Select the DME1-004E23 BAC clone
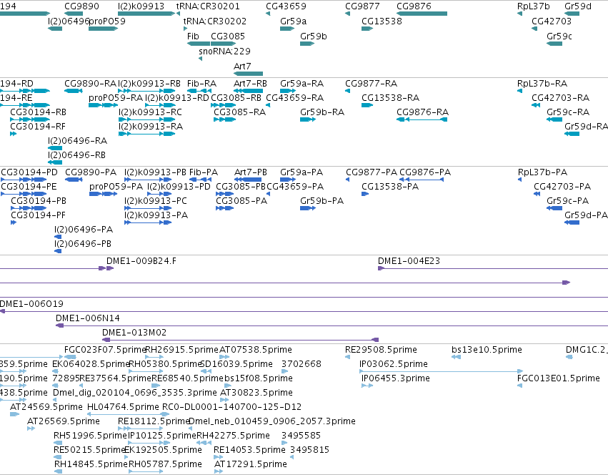 (493, 268)
